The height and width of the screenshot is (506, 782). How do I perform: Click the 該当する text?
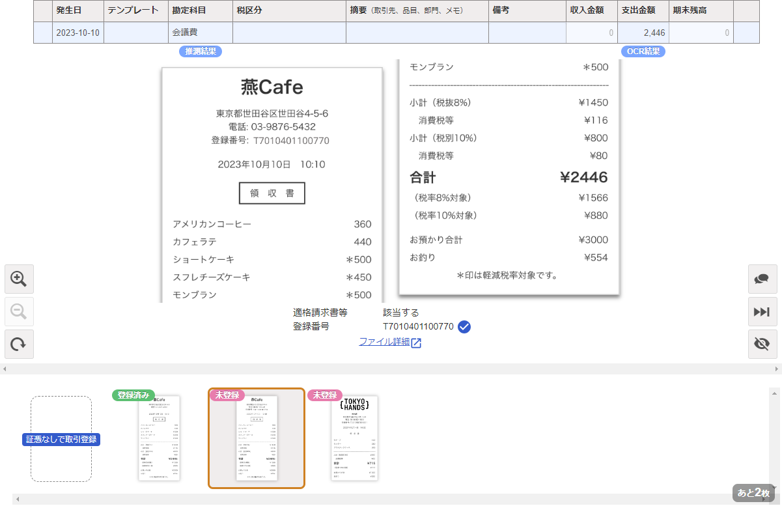point(401,313)
